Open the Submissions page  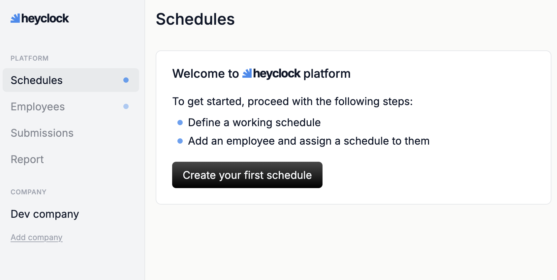42,133
